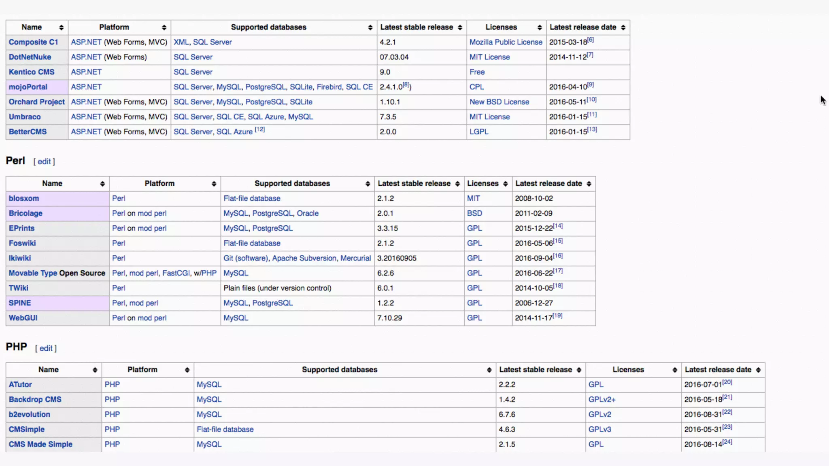Sort Perl table by Latest release date arrows
Image resolution: width=829 pixels, height=466 pixels.
tap(589, 184)
